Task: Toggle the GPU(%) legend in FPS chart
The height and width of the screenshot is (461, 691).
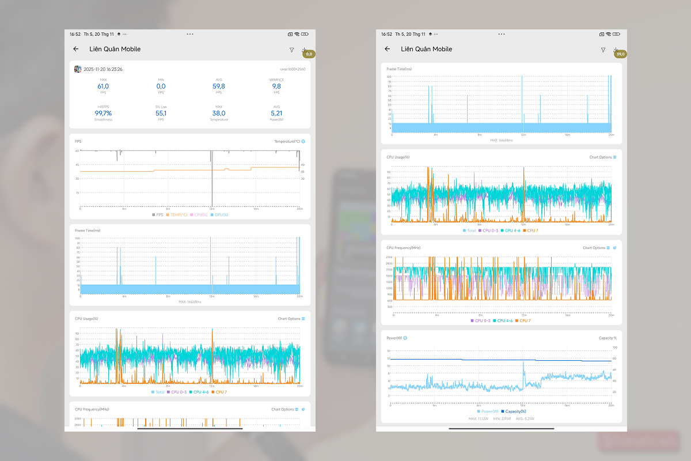Action: coord(219,214)
